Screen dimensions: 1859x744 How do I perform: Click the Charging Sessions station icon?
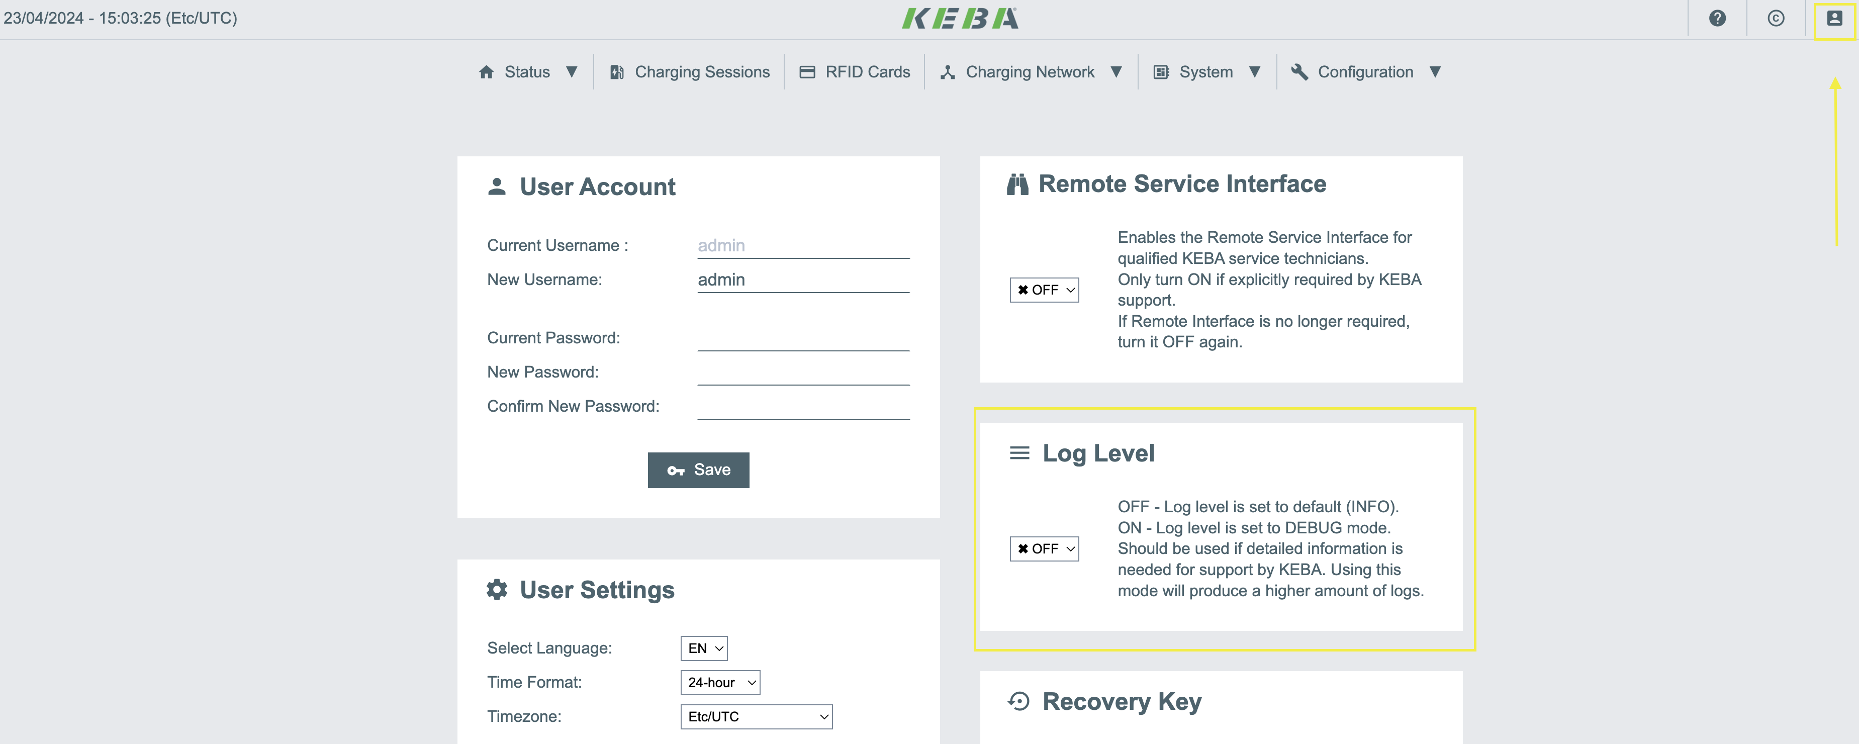tap(617, 72)
